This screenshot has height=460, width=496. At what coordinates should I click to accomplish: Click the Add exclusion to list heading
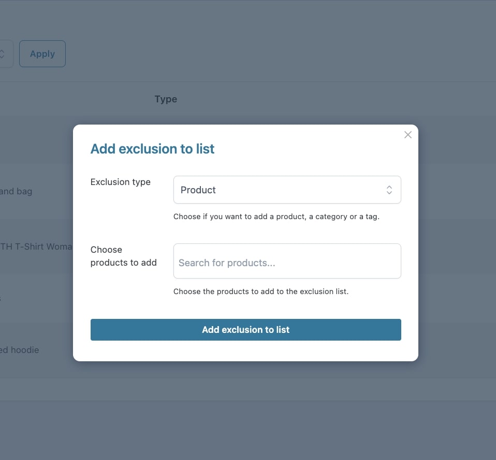[153, 149]
